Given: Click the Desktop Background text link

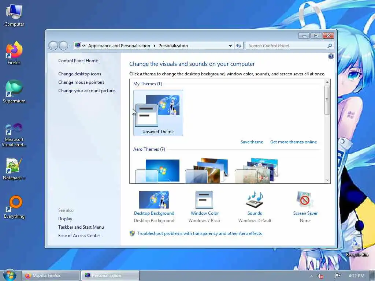Looking at the screenshot, I should tap(154, 213).
